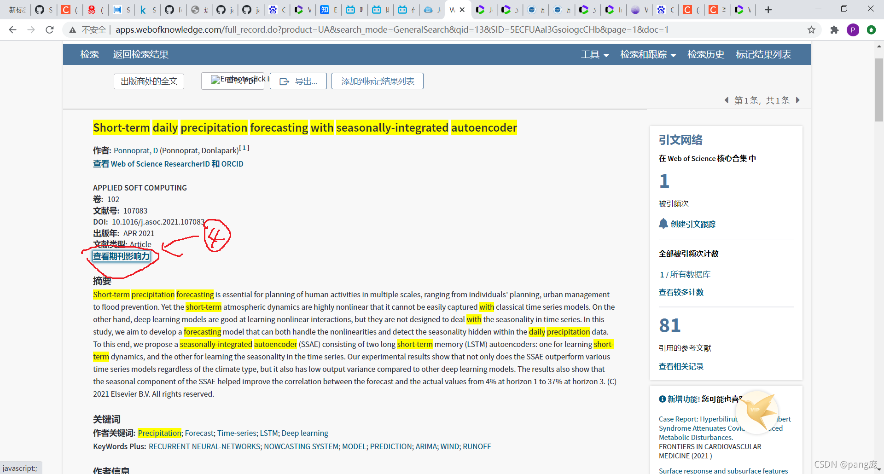The image size is (884, 474).
Task: Click the export arrow icon on 导出 button
Action: pyautogui.click(x=284, y=81)
